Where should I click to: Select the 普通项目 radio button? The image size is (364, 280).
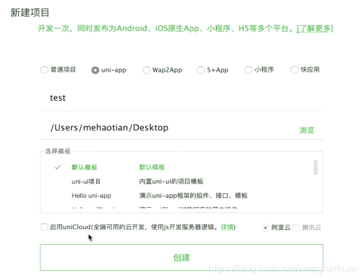(45, 70)
